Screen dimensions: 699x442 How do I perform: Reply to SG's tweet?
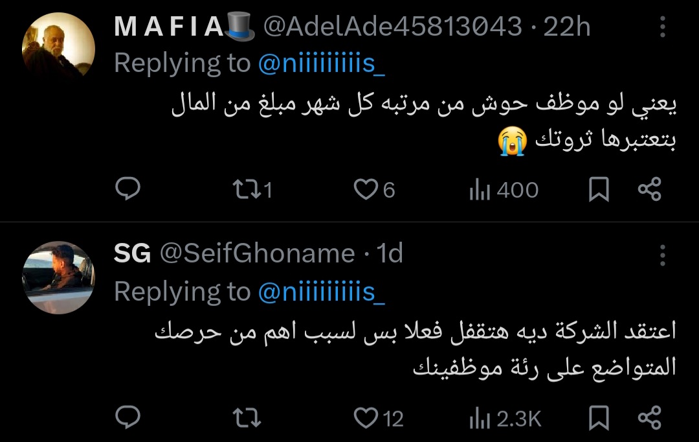pyautogui.click(x=128, y=418)
